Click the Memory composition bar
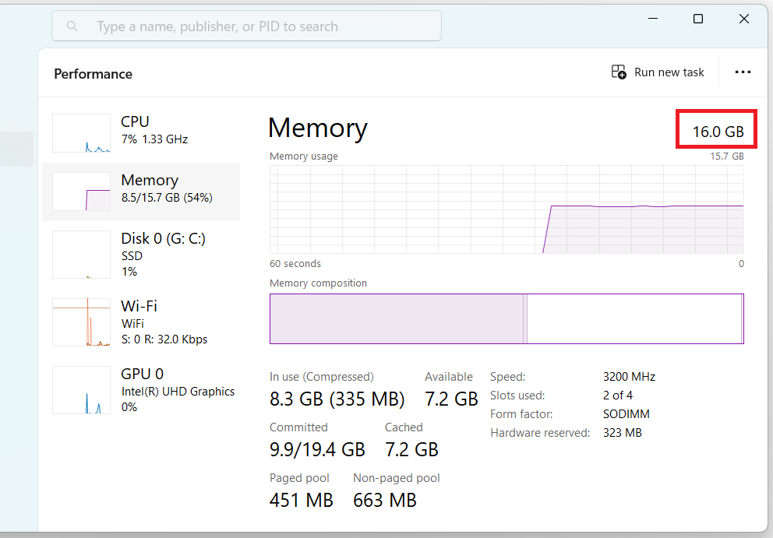Image resolution: width=773 pixels, height=538 pixels. click(507, 318)
